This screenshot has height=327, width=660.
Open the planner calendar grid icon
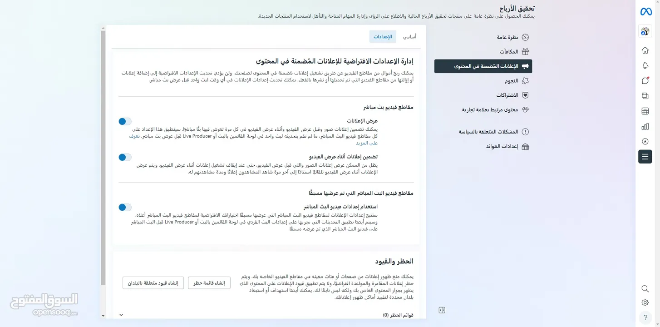(645, 111)
